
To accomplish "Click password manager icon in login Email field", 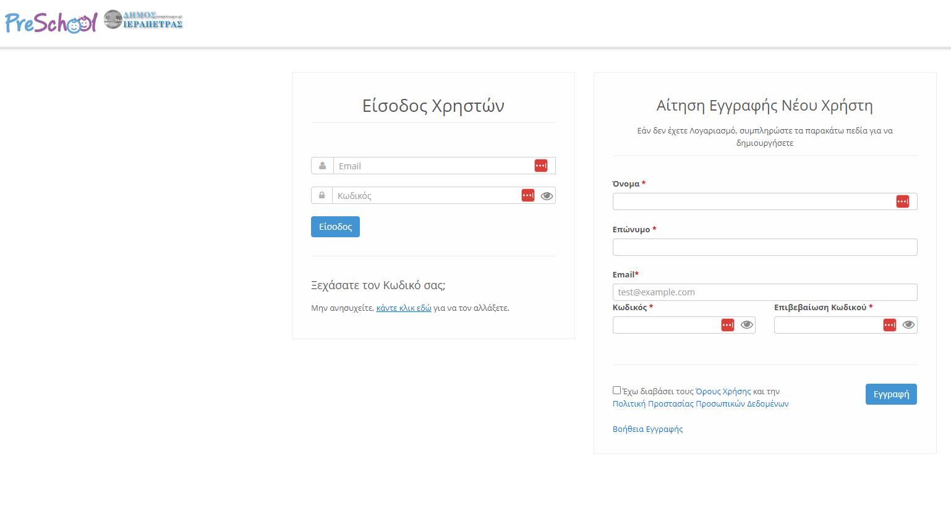I will click(541, 166).
